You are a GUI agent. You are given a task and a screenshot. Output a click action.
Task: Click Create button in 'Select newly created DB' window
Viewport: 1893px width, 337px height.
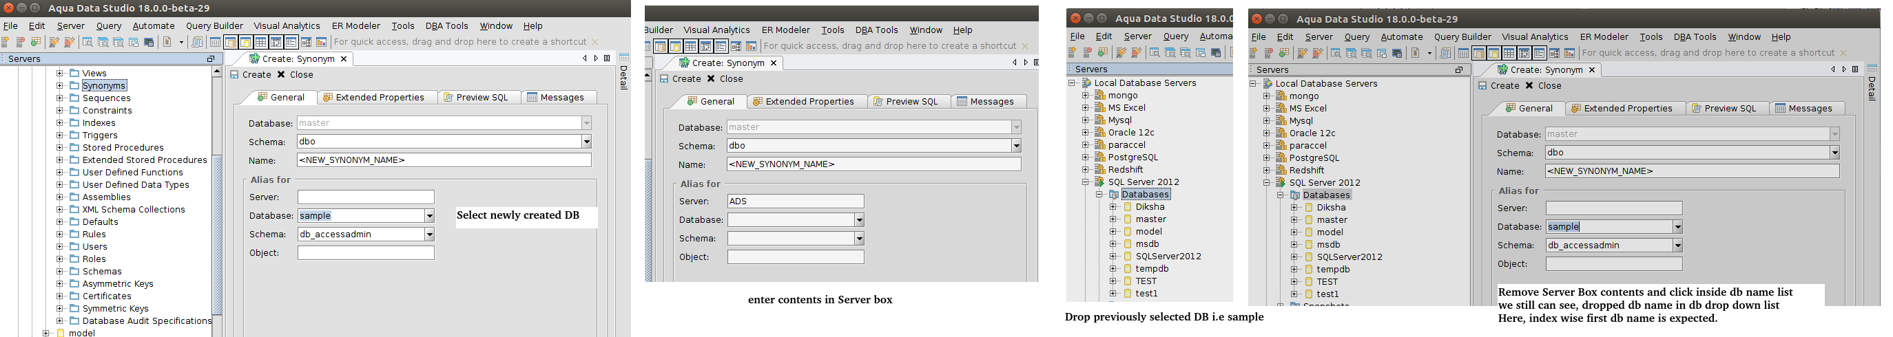click(251, 75)
